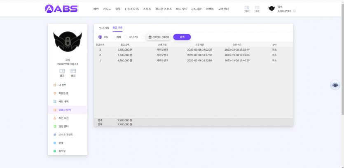Image resolution: width=344 pixels, height=168 pixels.
Task: Click the 알림 센터 icon in the sidebar
Action: 55,126
